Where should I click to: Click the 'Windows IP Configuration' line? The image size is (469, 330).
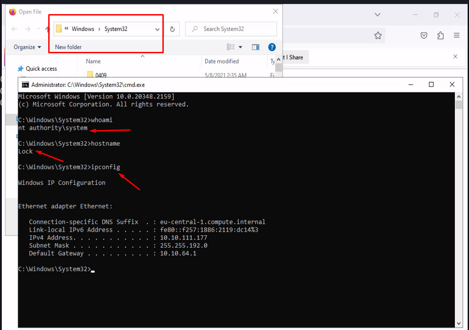(x=62, y=183)
